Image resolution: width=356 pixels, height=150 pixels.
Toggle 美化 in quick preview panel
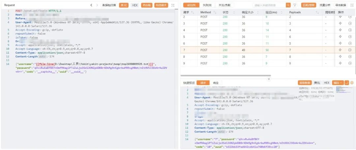[317, 83]
